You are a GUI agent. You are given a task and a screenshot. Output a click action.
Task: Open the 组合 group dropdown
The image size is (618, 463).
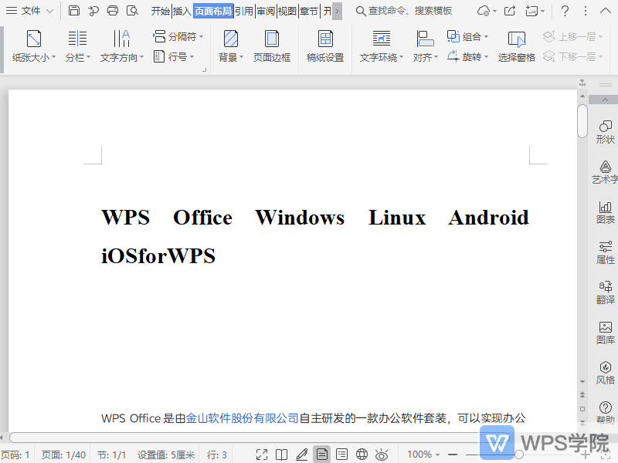[x=468, y=36]
